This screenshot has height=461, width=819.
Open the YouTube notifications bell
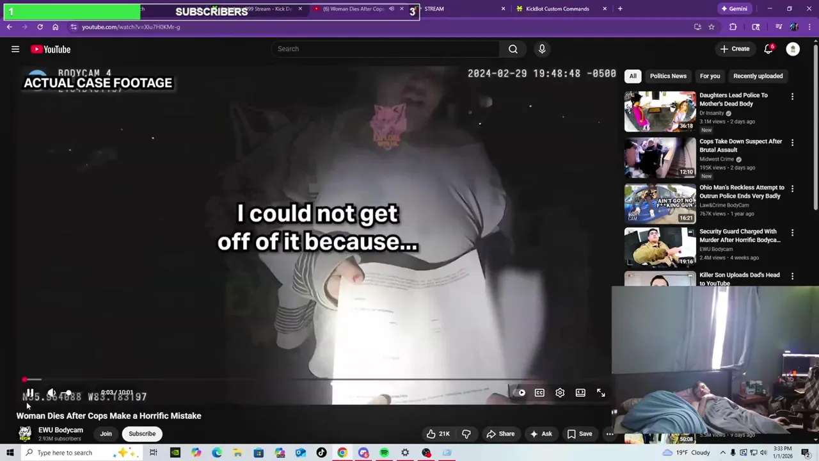768,49
